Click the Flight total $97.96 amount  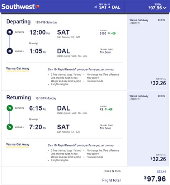click(x=155, y=179)
